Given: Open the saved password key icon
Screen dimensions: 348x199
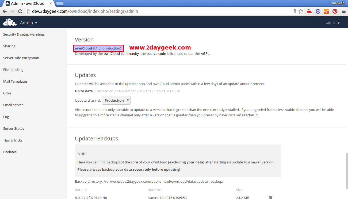Looking at the screenshot, I should (295, 11).
